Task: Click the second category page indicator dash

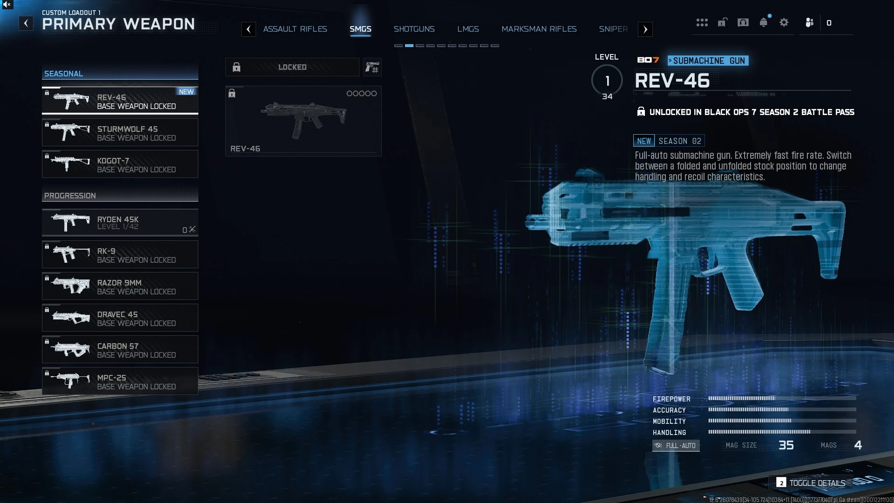Action: [409, 46]
